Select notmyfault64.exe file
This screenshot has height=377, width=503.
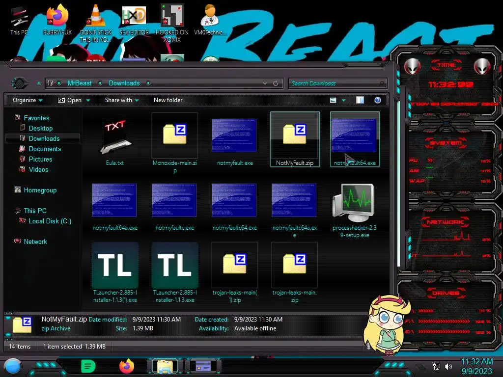355,139
